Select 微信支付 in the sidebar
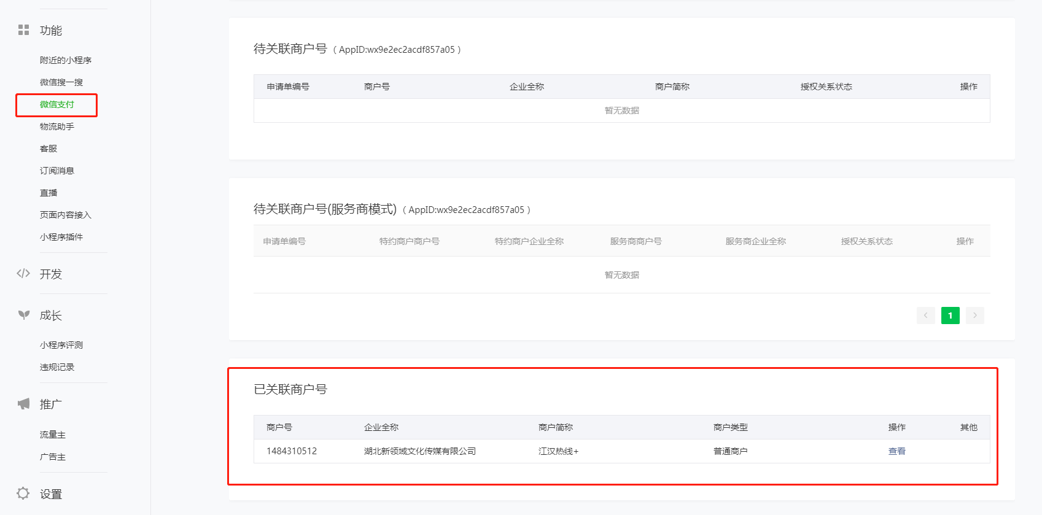1042x515 pixels. [x=57, y=104]
